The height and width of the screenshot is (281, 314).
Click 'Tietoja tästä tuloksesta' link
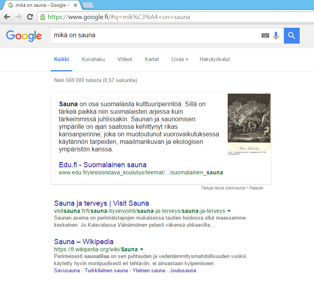[223, 188]
